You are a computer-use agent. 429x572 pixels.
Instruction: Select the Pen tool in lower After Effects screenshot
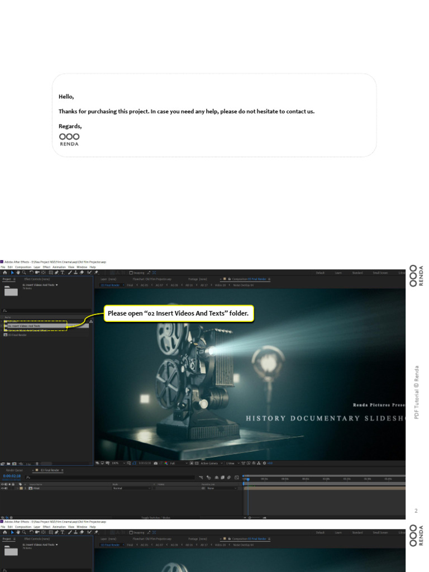tap(56, 532)
